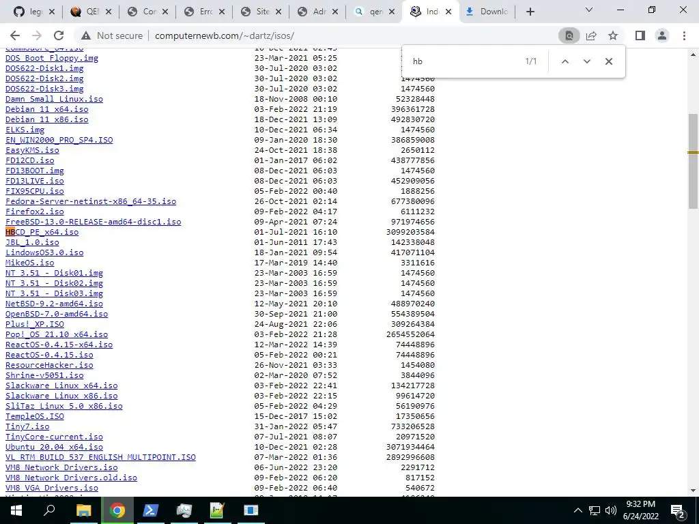
Task: Click the address bar URL
Action: click(224, 35)
